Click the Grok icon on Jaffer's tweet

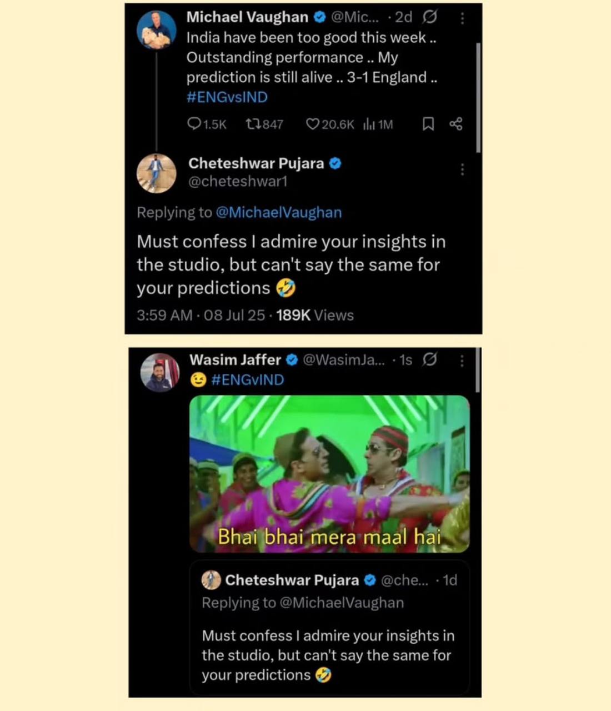coord(429,360)
